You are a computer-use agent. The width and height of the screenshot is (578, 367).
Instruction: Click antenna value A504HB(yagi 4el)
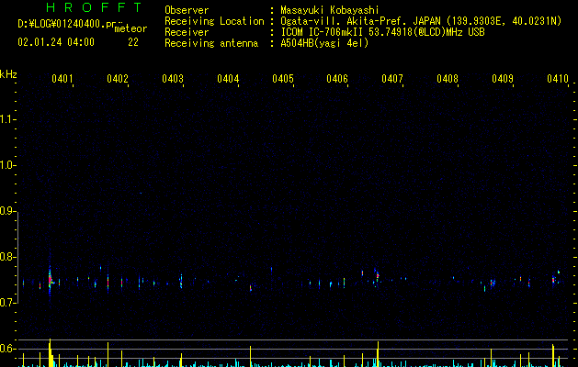324,43
